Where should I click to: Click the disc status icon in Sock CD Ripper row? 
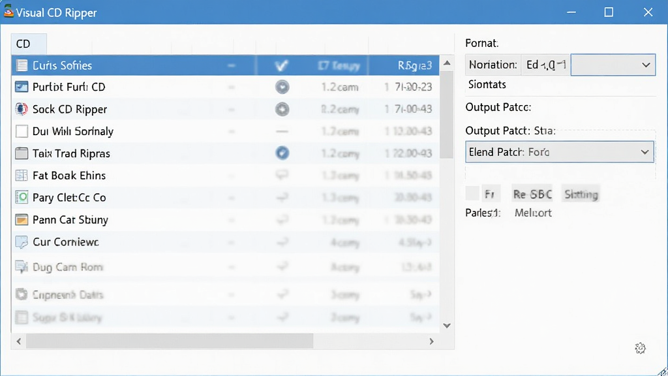282,109
